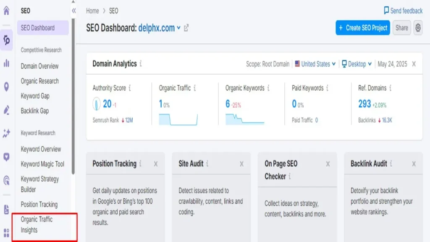Open the click target icon in left rail
The width and height of the screenshot is (430, 242).
coord(6,180)
